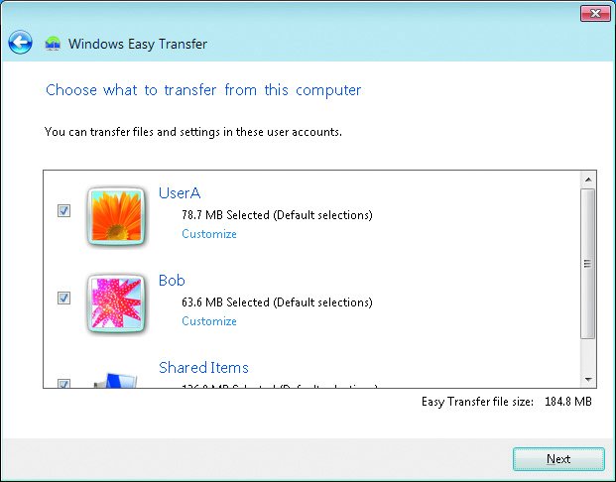Click Bob's pink starfish account picture
616x482 pixels.
point(116,303)
